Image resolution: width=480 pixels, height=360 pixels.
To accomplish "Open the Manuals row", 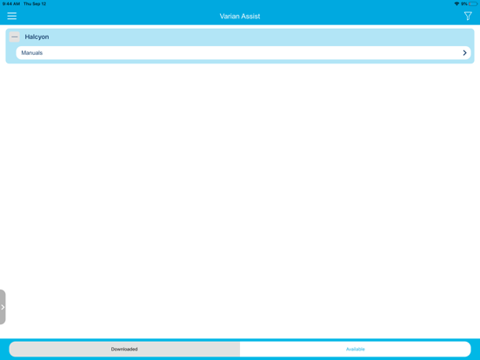I will tap(243, 53).
